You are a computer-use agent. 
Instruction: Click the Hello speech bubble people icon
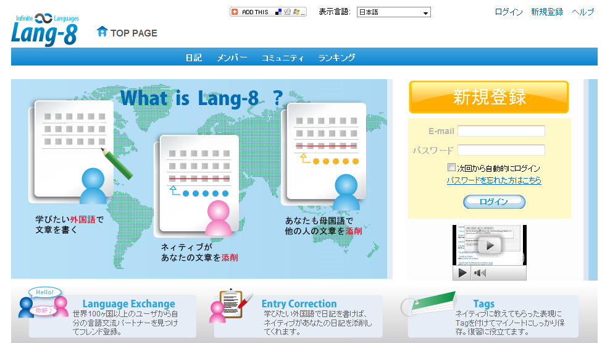click(x=43, y=302)
